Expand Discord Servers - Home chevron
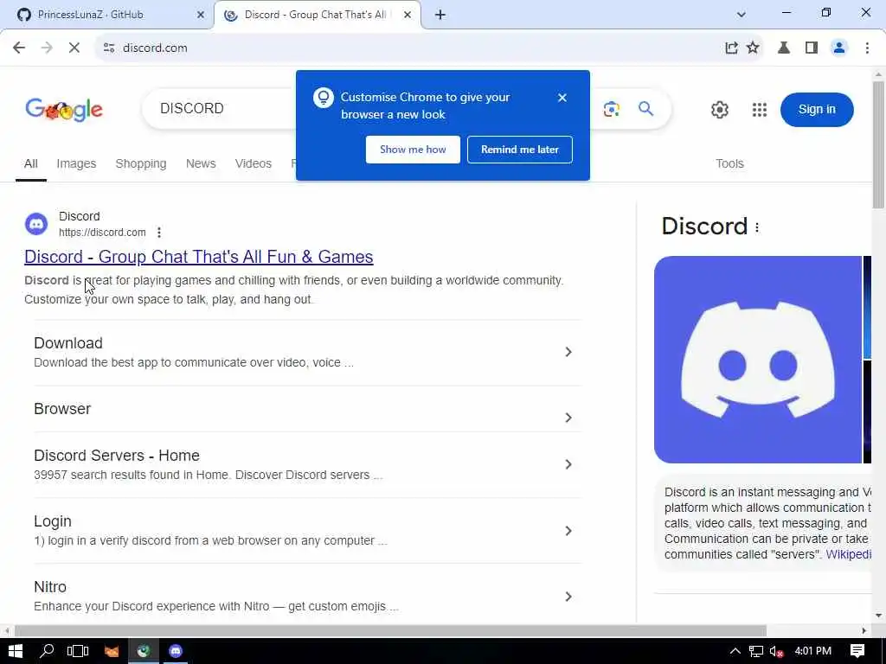 (x=568, y=464)
